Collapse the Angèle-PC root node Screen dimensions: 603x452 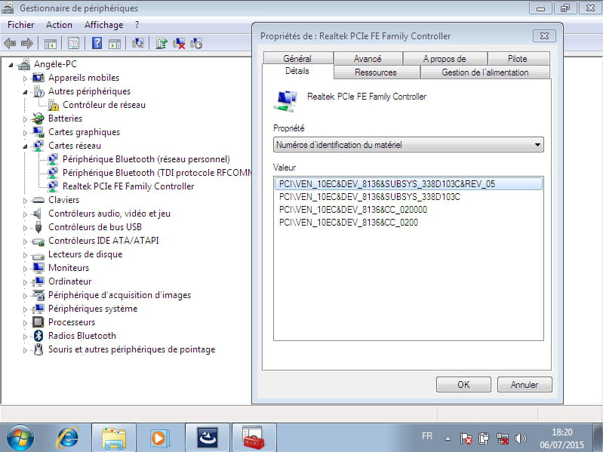pos(11,65)
